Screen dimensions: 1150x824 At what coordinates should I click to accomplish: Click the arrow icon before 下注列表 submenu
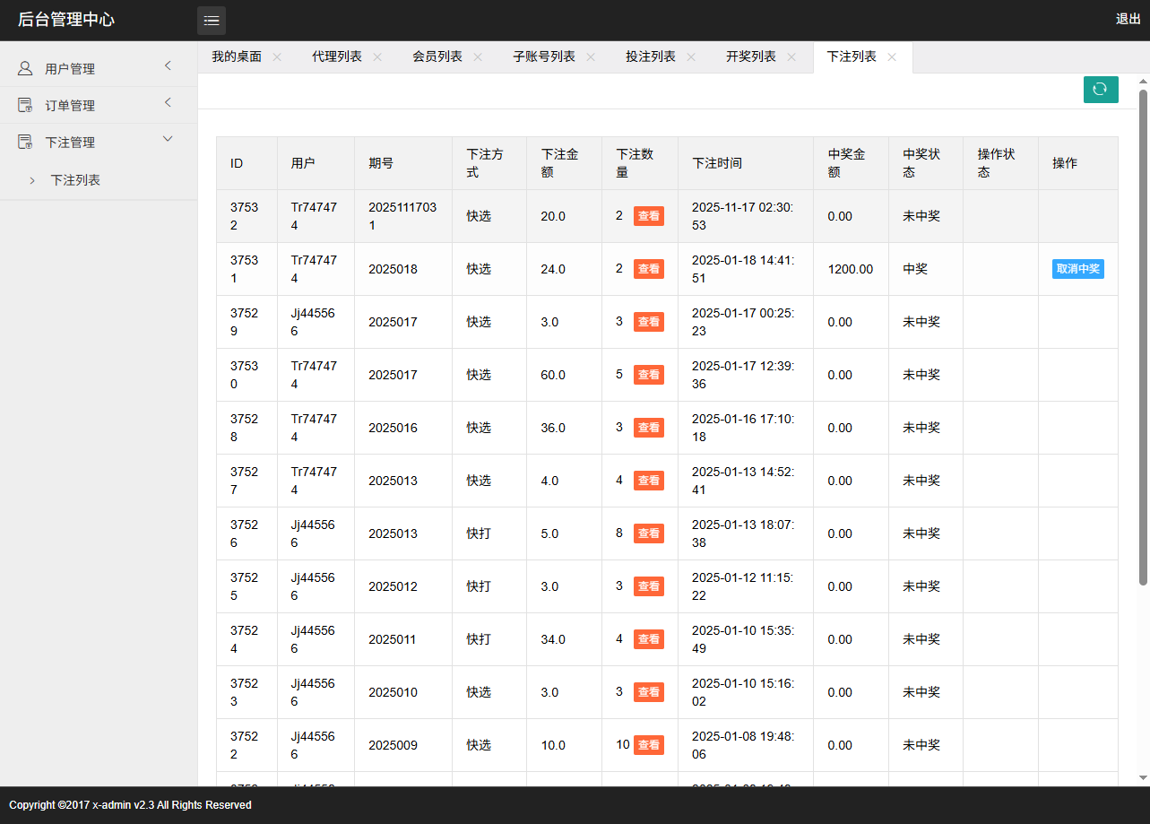(x=32, y=179)
